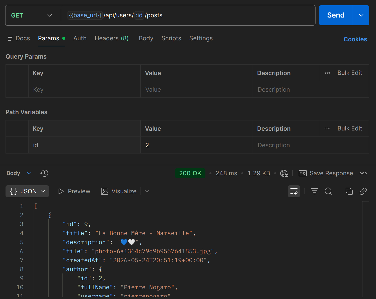Click the :id path variable in URL
This screenshot has width=376, height=299.
pyautogui.click(x=139, y=15)
